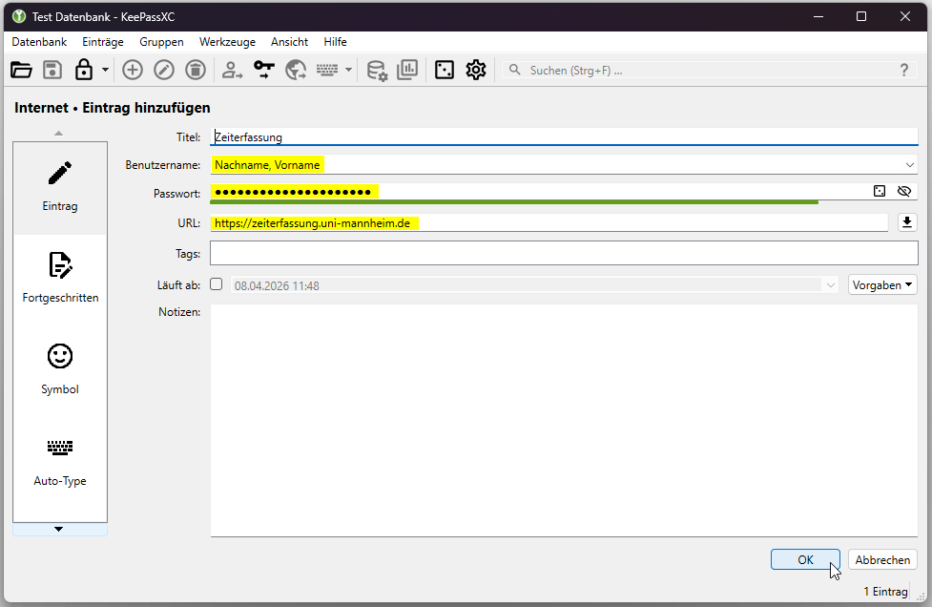The width and height of the screenshot is (932, 607).
Task: Open database settings cylinder-gear icon
Action: [x=377, y=71]
